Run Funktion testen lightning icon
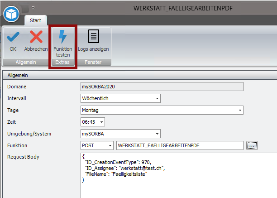Image resolution: width=277 pixels, height=198 pixels. [63, 37]
